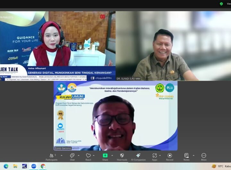Click the DR. SUYADI S.PD MM name label
The width and height of the screenshot is (231, 170).
[x=128, y=79]
